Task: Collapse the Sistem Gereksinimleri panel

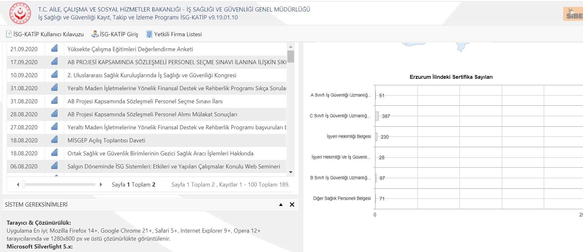Action: tap(281, 205)
